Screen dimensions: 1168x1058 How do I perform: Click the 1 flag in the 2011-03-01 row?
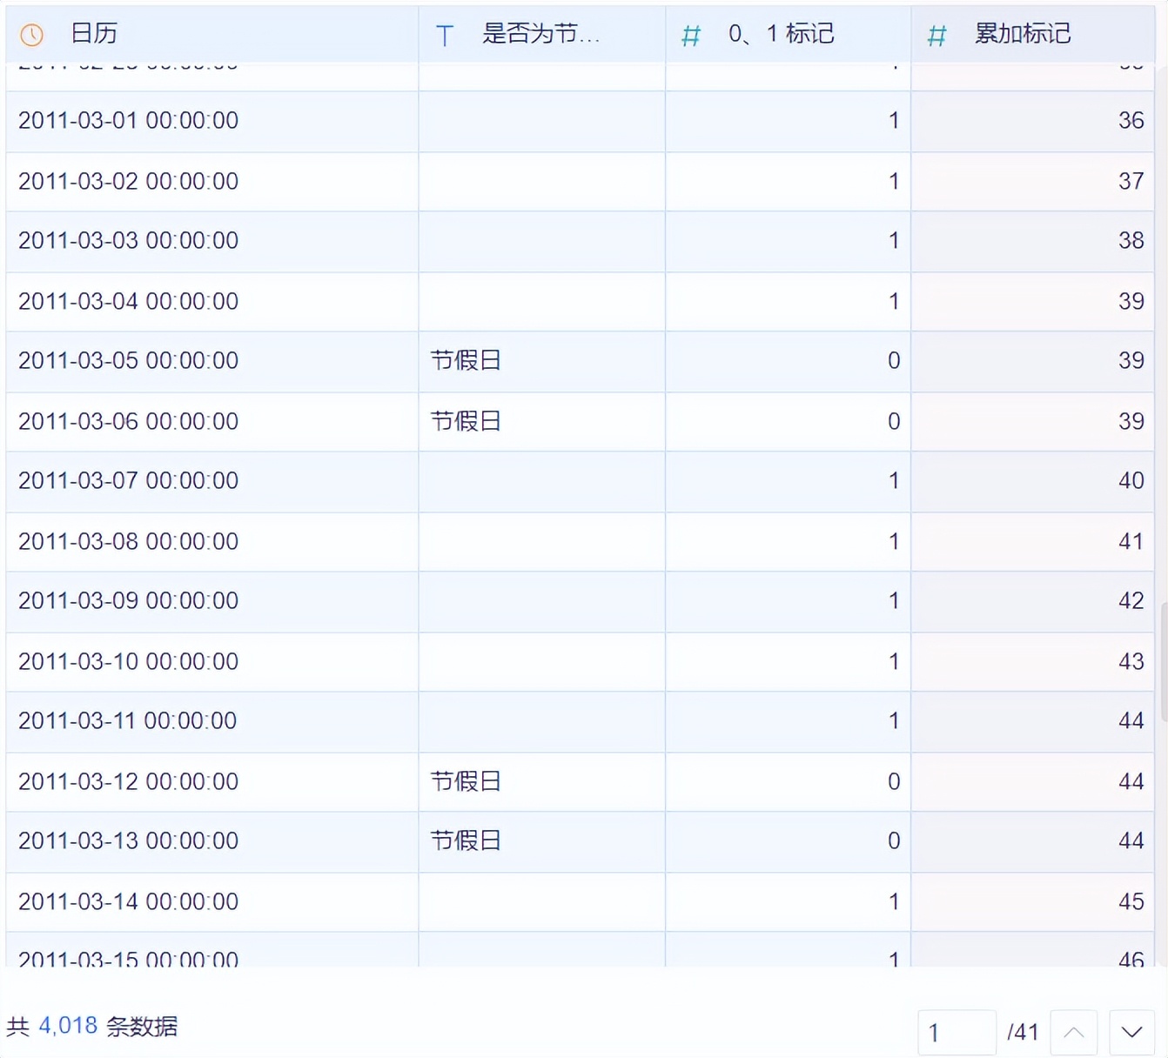pos(894,120)
